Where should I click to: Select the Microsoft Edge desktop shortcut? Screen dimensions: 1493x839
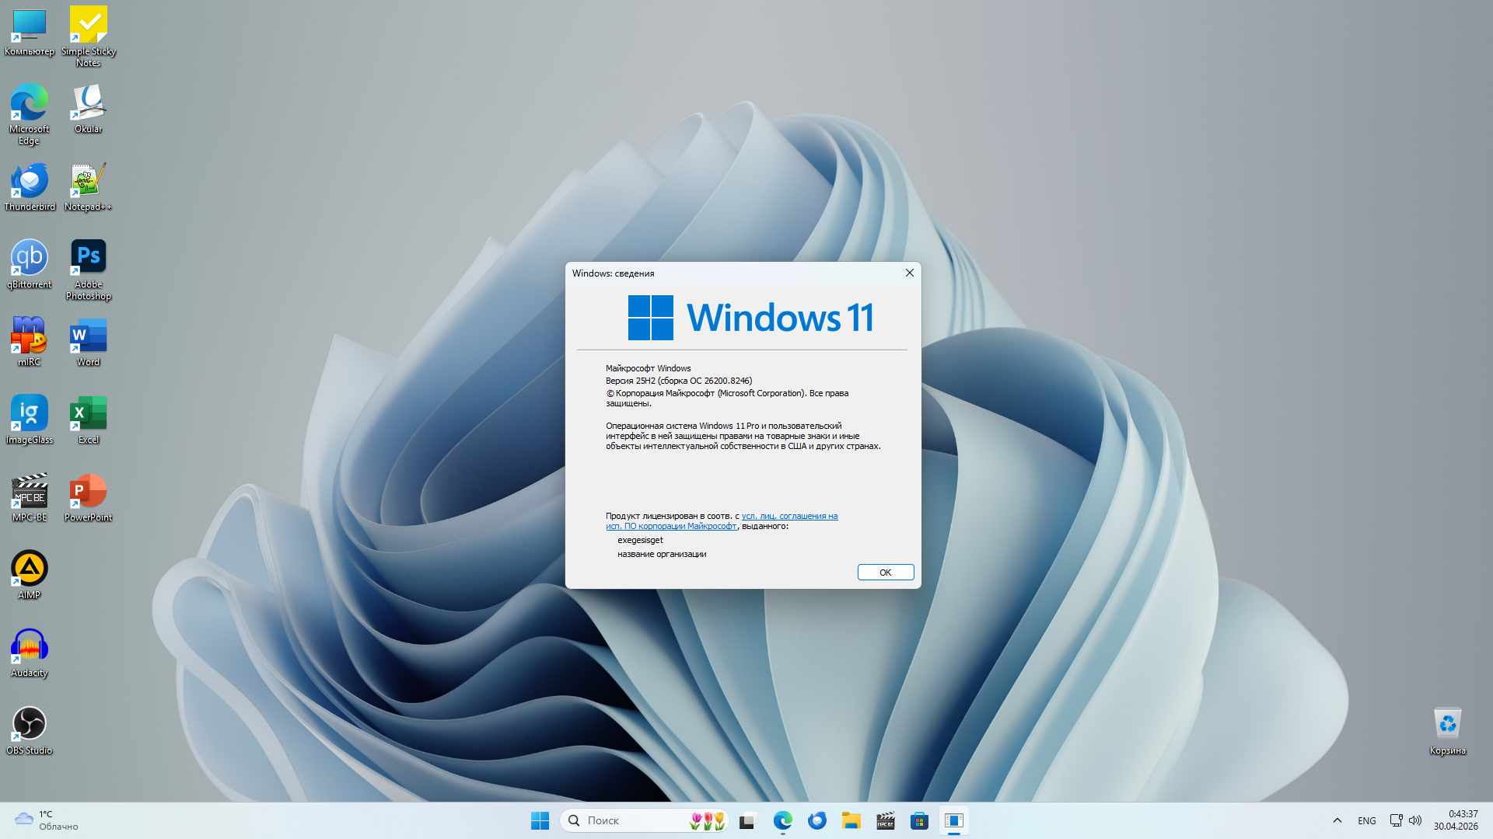(x=30, y=114)
